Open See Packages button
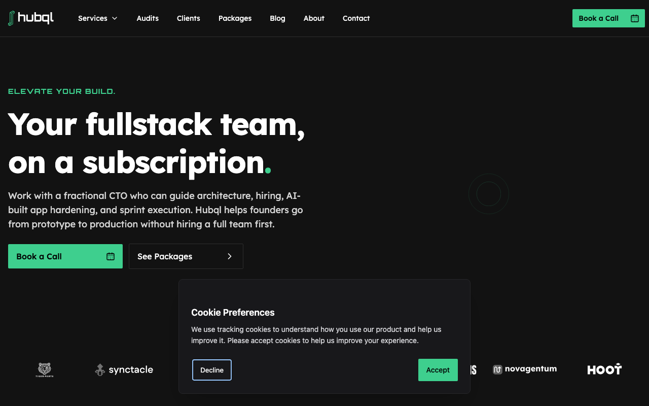The image size is (649, 406). [186, 256]
